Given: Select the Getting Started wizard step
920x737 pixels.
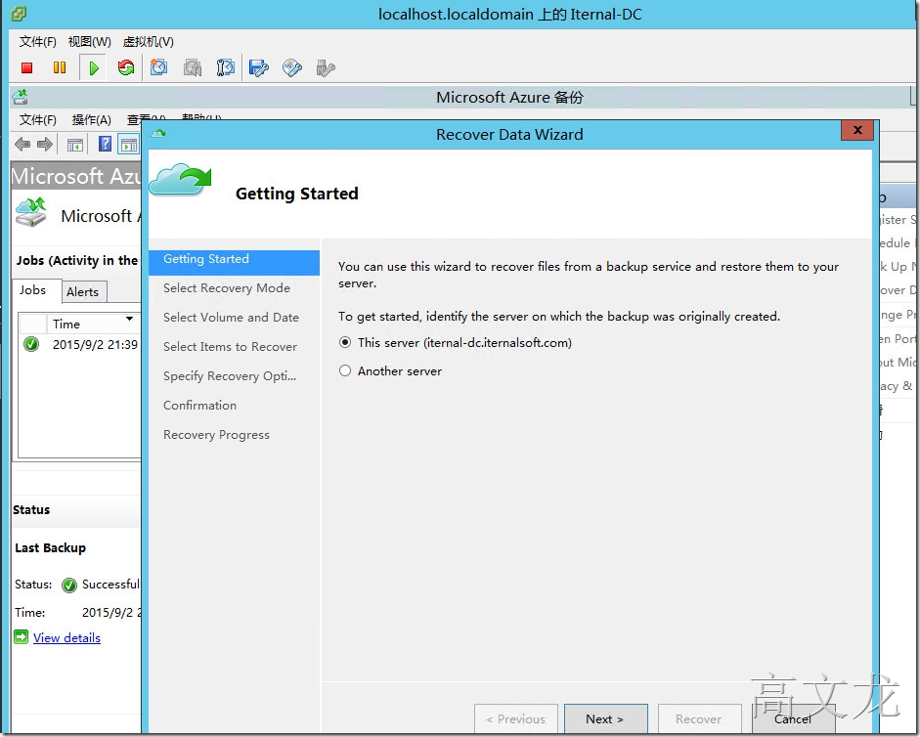Looking at the screenshot, I should click(x=234, y=262).
